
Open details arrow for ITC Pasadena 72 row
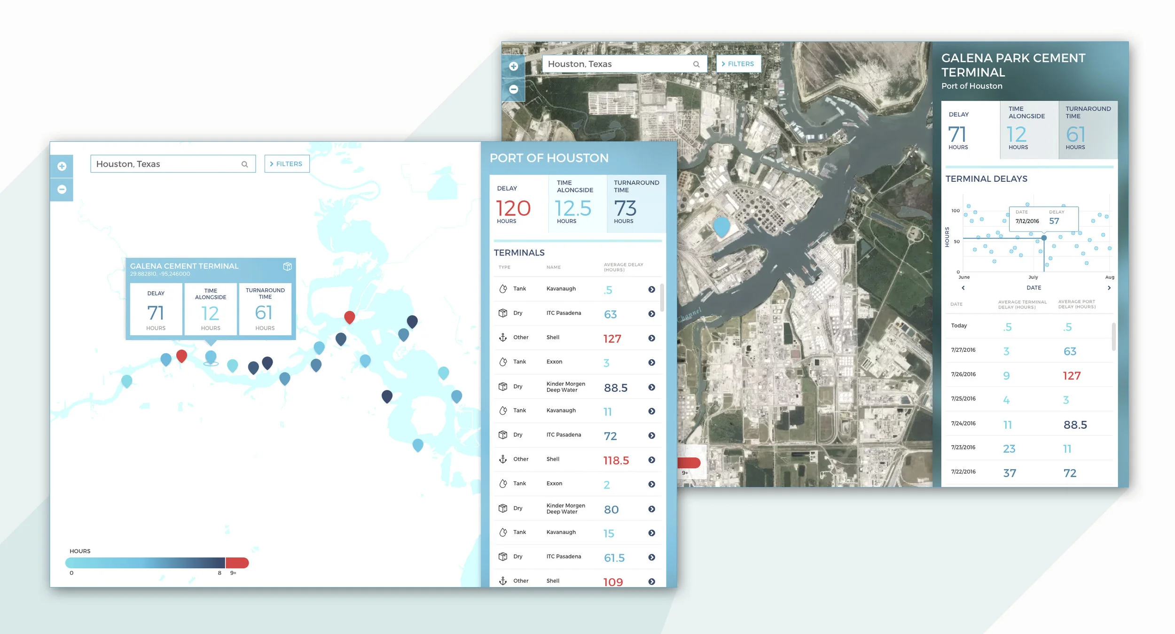pyautogui.click(x=651, y=436)
